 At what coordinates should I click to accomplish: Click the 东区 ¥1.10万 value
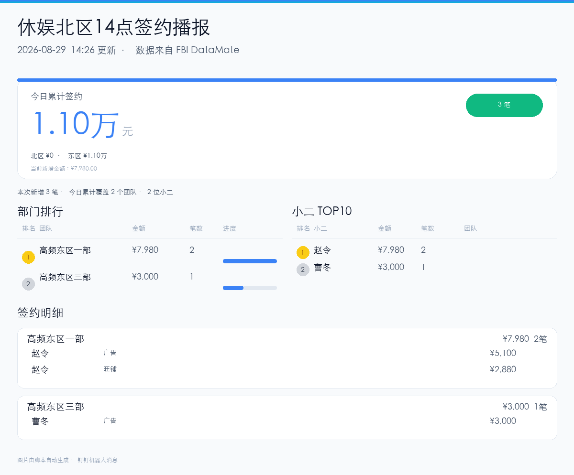pos(88,156)
